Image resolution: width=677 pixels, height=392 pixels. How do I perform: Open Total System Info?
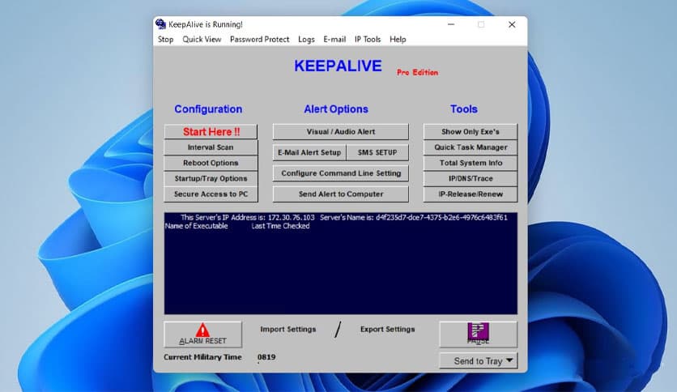470,163
